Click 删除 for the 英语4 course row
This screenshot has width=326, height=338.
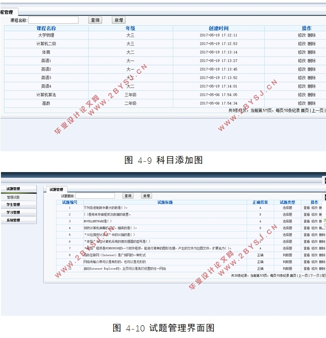tap(311, 86)
